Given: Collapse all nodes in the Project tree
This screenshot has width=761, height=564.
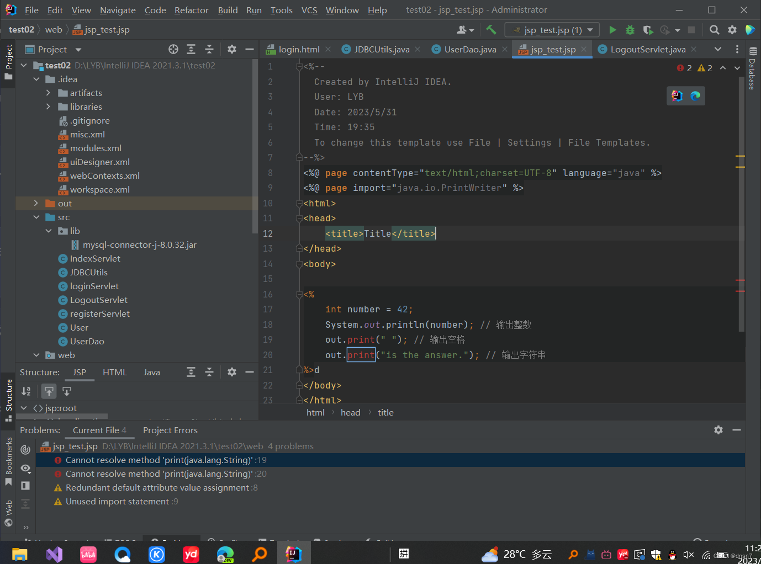Looking at the screenshot, I should click(209, 49).
